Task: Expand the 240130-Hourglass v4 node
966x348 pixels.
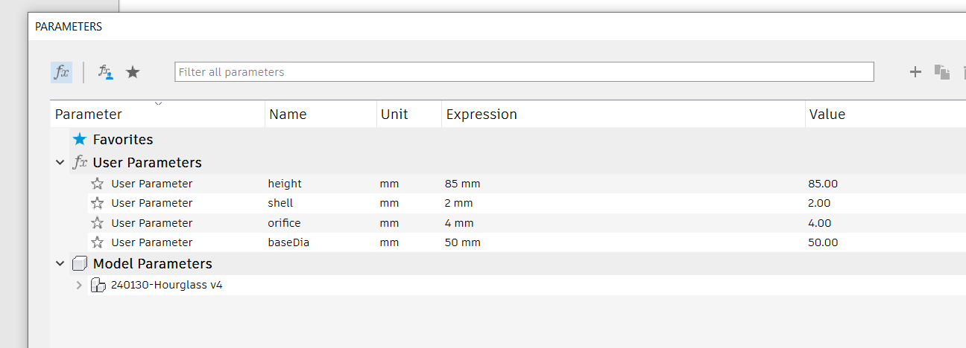Action: coord(79,285)
